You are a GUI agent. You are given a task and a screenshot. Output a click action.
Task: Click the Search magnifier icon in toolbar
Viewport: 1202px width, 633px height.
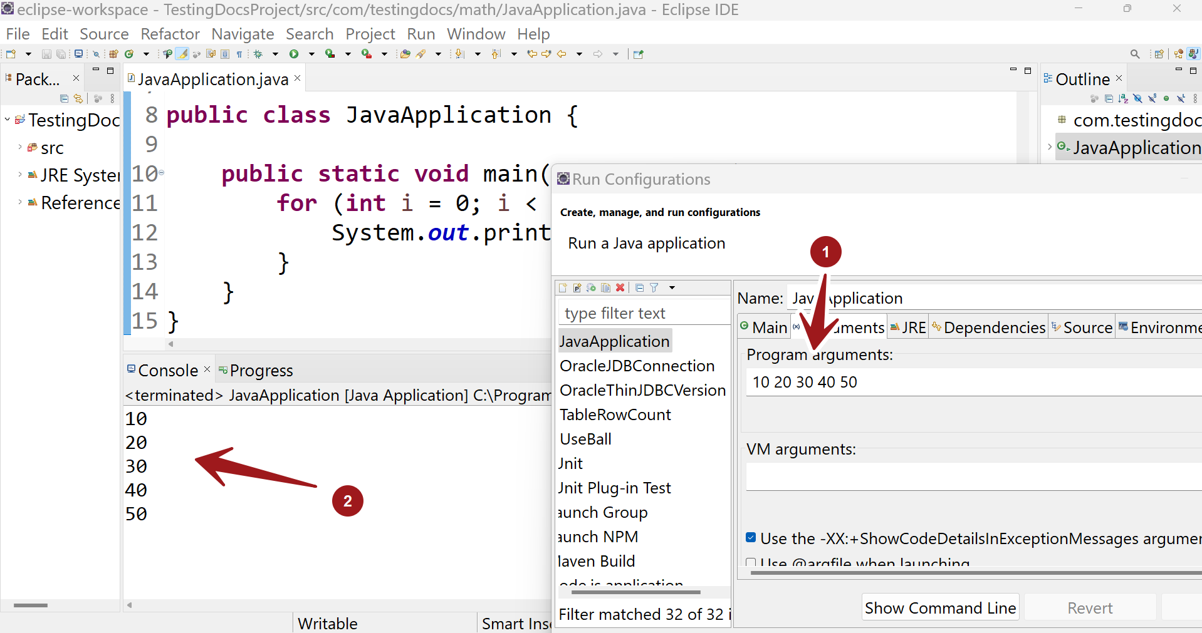coord(1135,54)
